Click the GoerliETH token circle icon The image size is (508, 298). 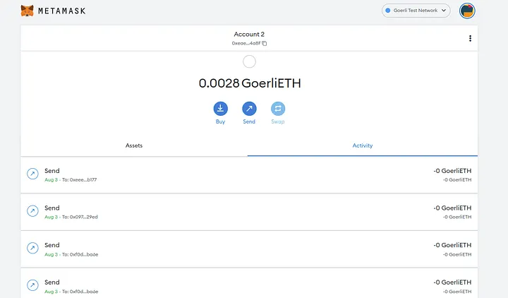(x=249, y=62)
